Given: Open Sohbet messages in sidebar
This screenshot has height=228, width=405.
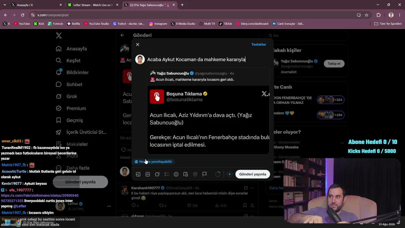Looking at the screenshot, I should [69, 85].
